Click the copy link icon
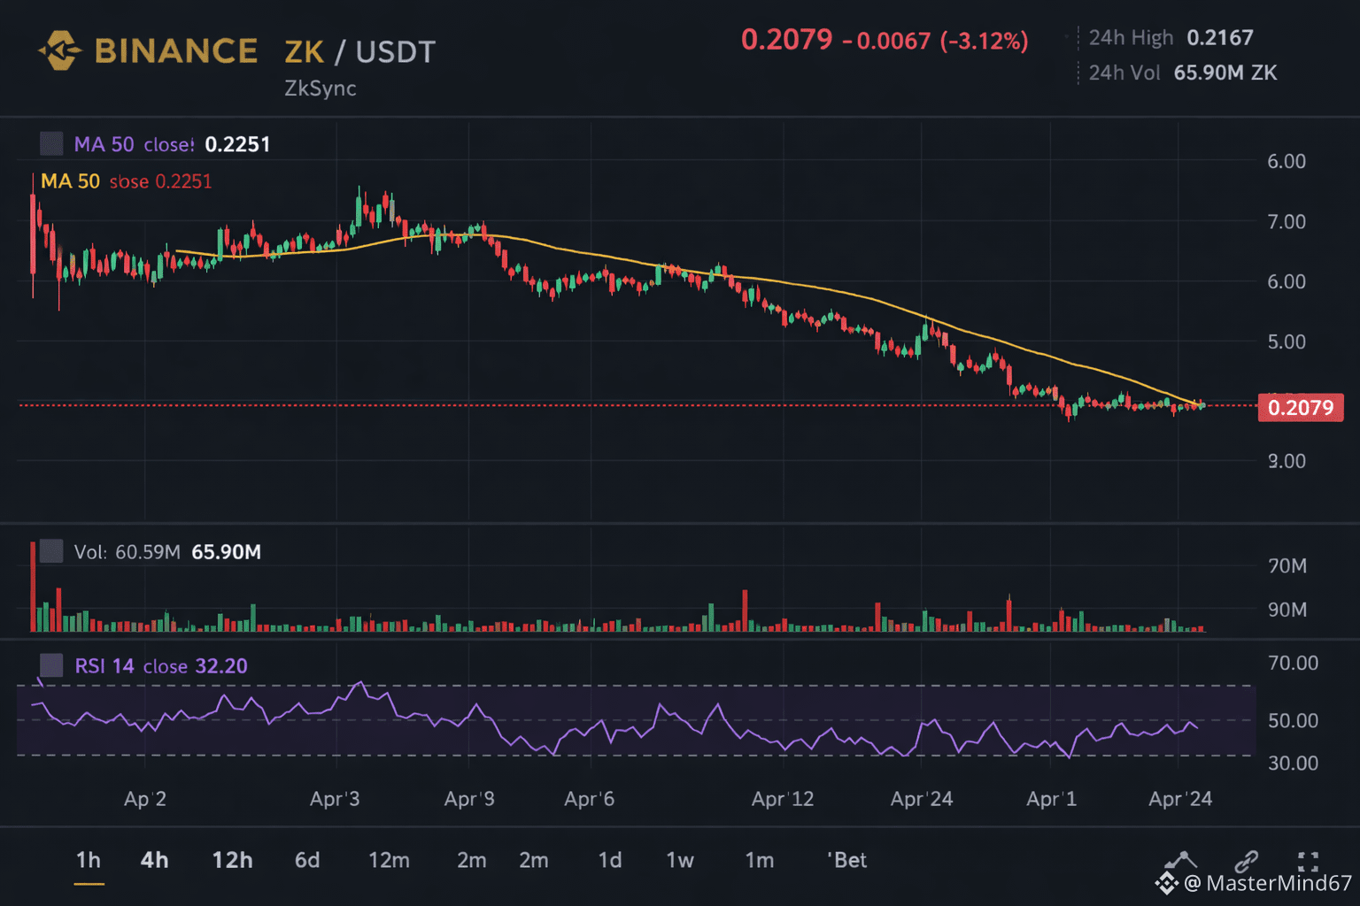Viewport: 1360px width, 906px height. tap(1246, 861)
